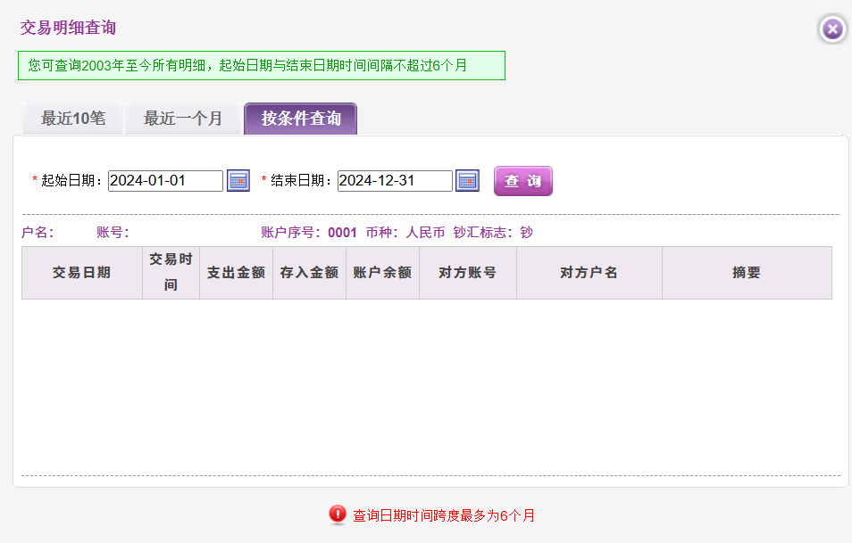Close the transaction detail query dialog

click(831, 29)
